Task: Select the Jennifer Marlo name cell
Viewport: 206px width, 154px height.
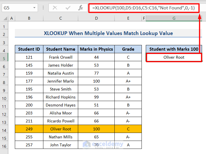Action: click(61, 81)
